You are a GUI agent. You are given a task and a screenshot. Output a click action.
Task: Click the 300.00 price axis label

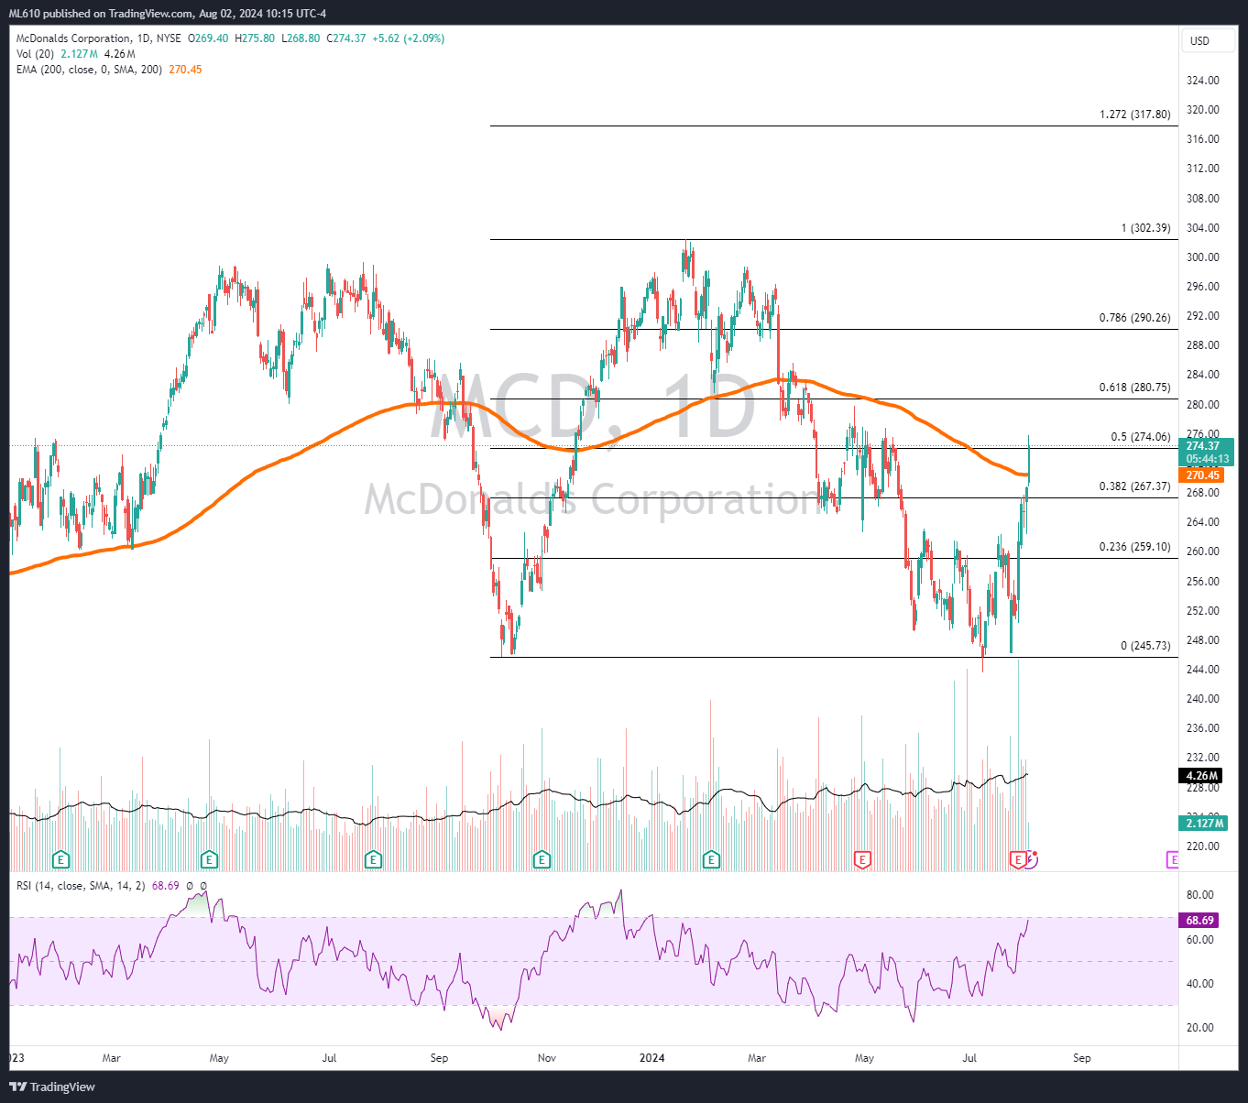pos(1203,257)
